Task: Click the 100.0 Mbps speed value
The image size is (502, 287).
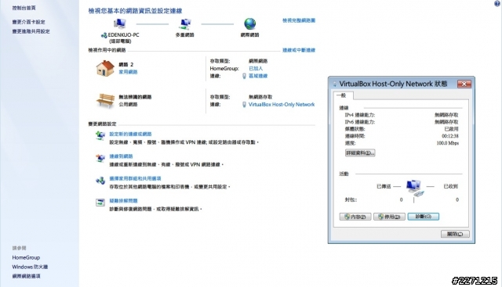Action: [x=448, y=143]
